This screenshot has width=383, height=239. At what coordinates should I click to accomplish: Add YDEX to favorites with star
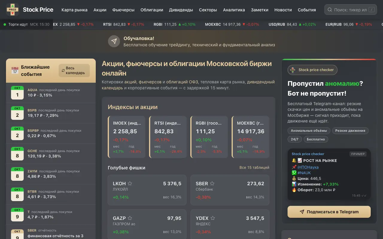(x=213, y=218)
